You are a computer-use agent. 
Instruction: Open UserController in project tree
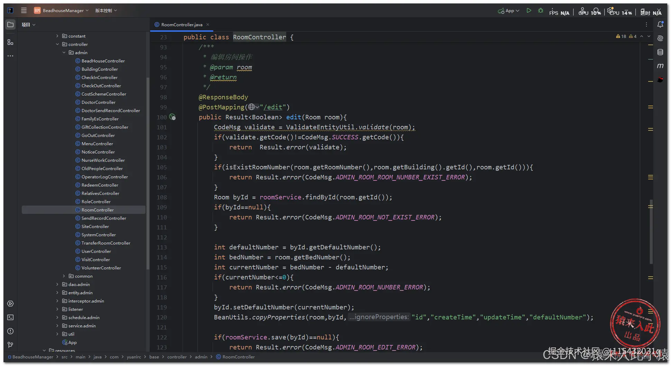[x=96, y=251]
